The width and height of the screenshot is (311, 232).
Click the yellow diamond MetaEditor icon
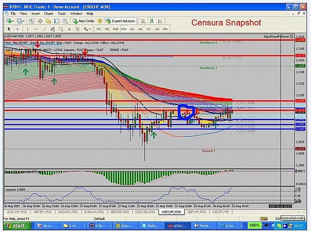click(100, 21)
